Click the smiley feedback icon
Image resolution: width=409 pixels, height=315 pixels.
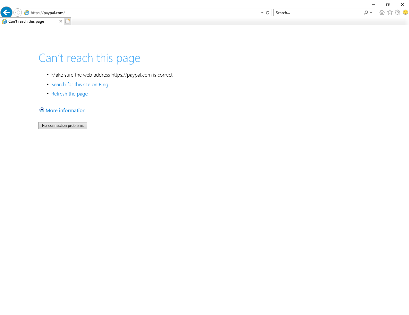coord(405,12)
